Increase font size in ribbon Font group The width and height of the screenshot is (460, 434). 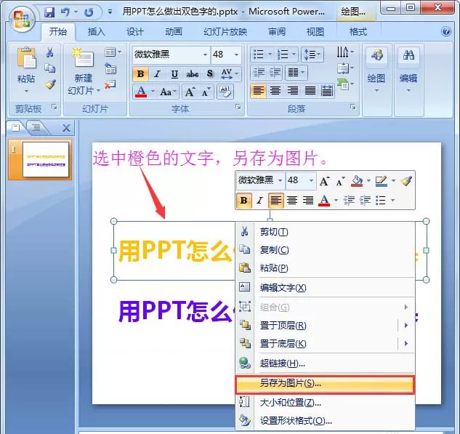click(190, 92)
